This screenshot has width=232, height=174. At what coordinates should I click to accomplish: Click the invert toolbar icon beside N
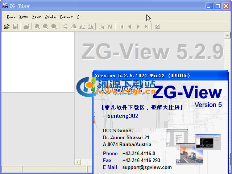click(102, 26)
